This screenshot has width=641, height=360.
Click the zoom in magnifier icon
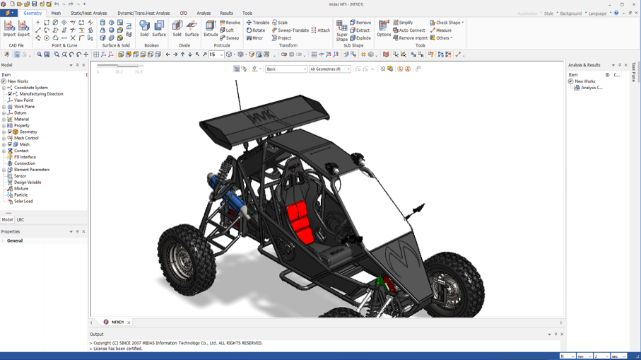click(x=40, y=54)
